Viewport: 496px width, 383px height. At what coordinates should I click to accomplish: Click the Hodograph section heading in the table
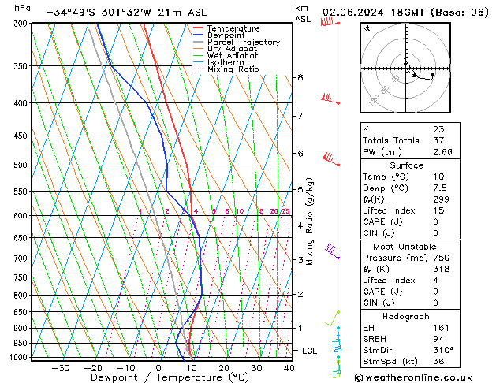pos(406,316)
